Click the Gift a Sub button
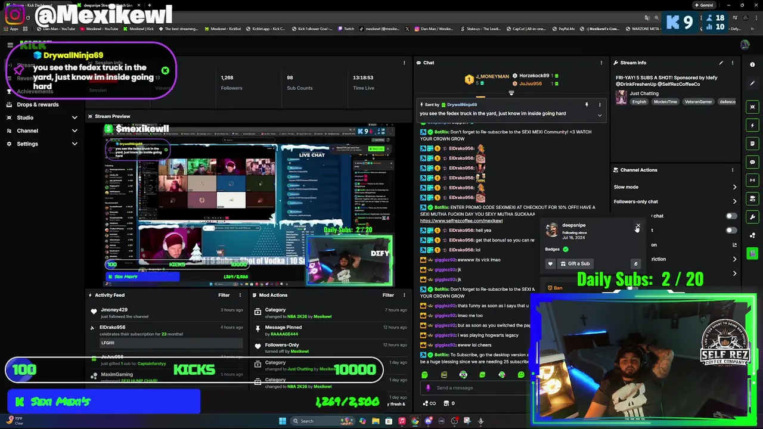Screen dimensions: 763x429 pyautogui.click(x=574, y=263)
